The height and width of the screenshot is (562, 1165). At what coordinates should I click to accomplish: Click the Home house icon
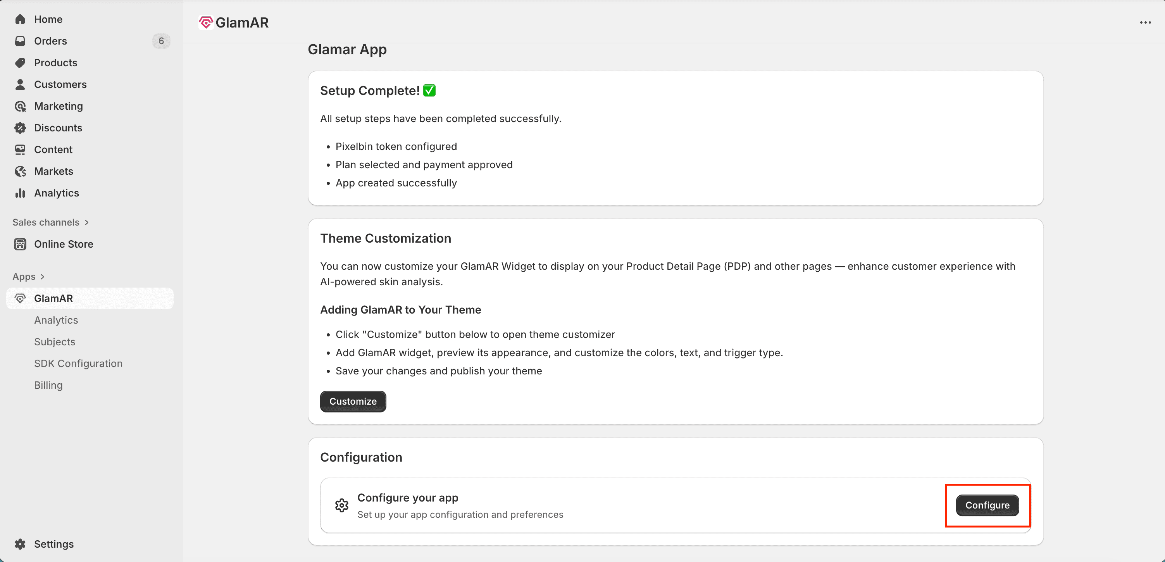point(20,19)
